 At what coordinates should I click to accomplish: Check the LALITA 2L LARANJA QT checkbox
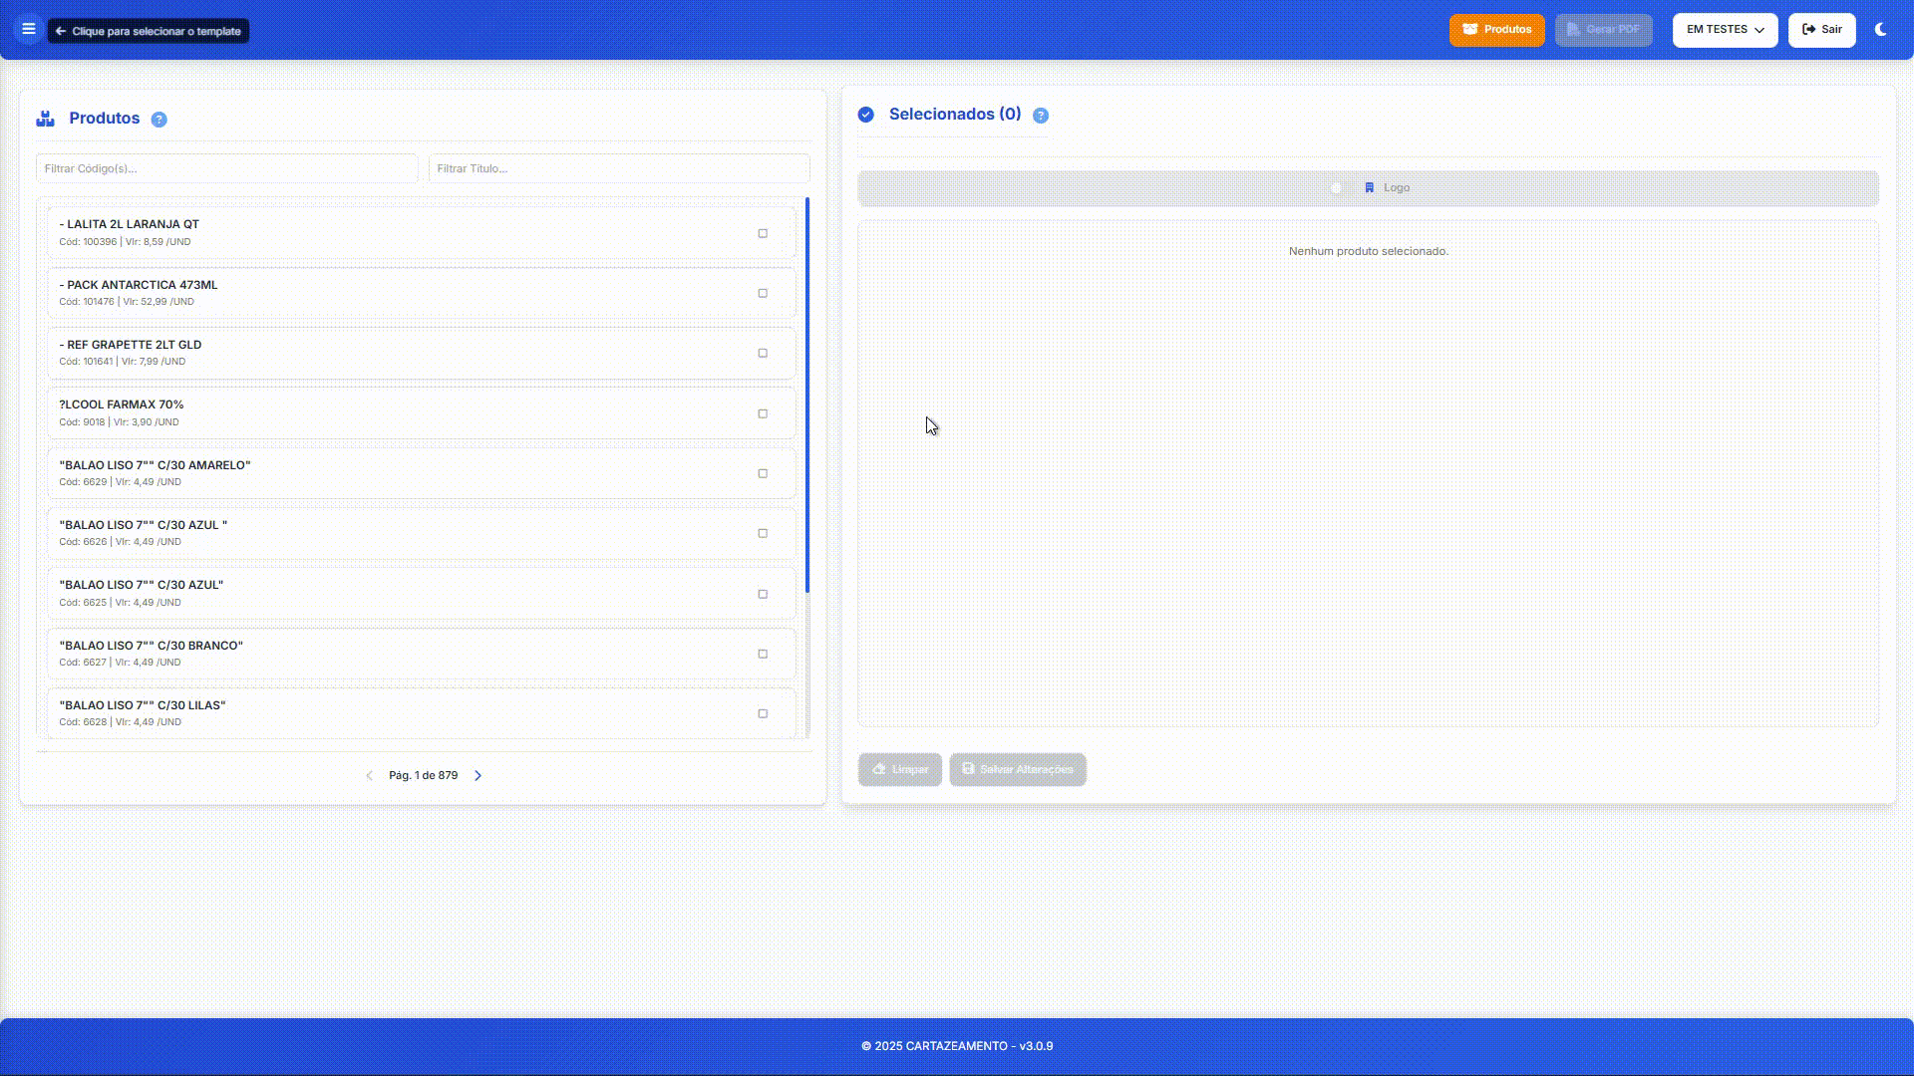[763, 233]
